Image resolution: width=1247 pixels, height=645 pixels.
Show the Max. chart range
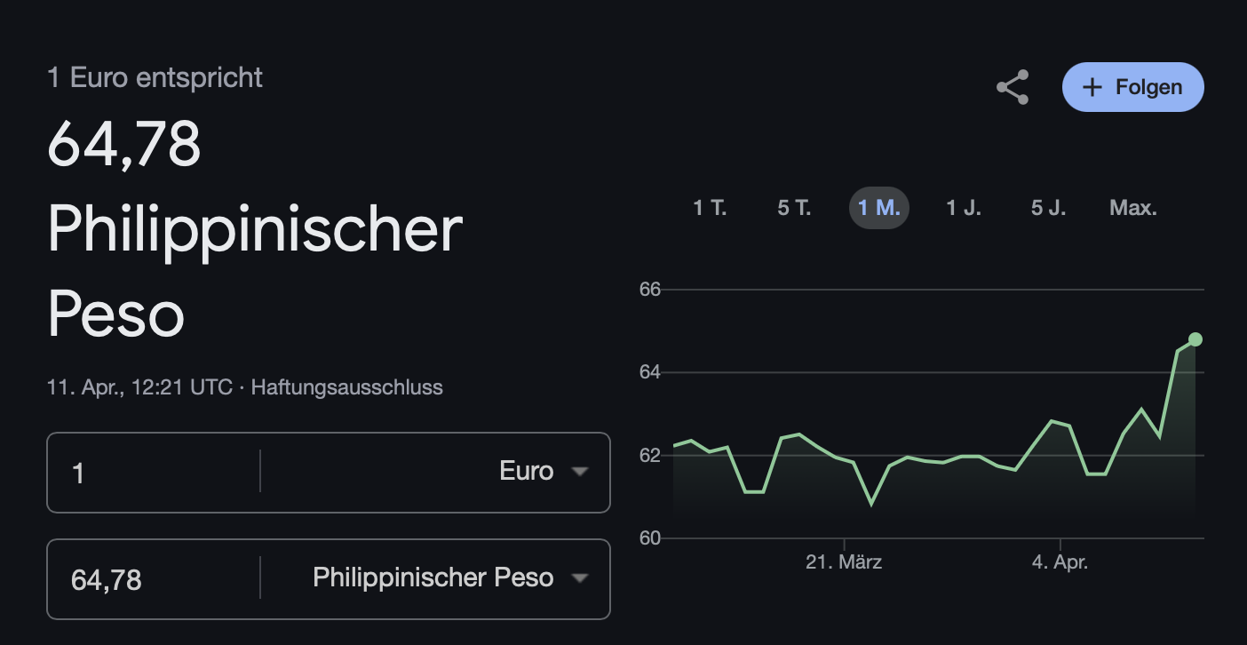pos(1132,208)
